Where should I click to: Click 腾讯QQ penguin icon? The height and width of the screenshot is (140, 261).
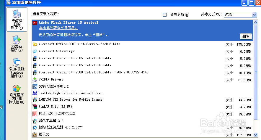pos(35,134)
